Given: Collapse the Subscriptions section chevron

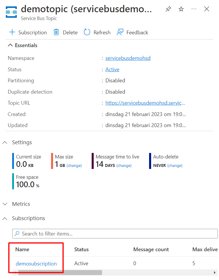Looking at the screenshot, I should 5,218.
